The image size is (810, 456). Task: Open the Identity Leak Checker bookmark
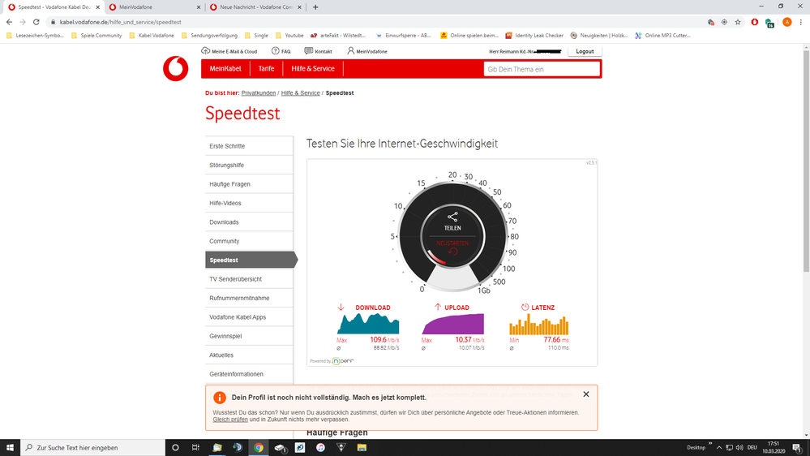tap(534, 36)
